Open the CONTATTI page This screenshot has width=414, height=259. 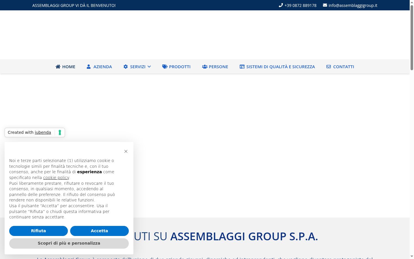pyautogui.click(x=340, y=66)
